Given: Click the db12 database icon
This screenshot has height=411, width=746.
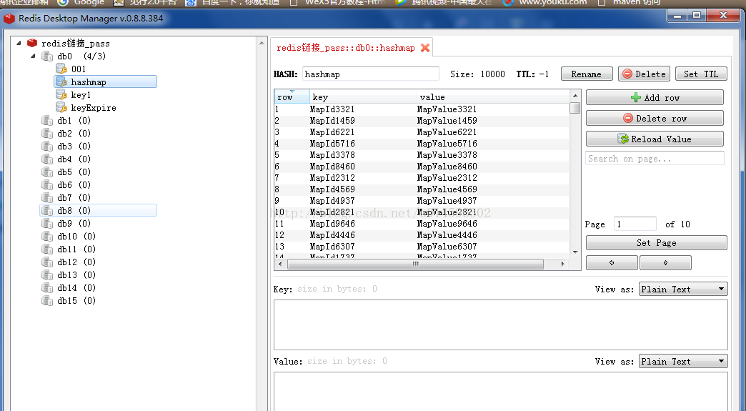Looking at the screenshot, I should click(x=47, y=262).
